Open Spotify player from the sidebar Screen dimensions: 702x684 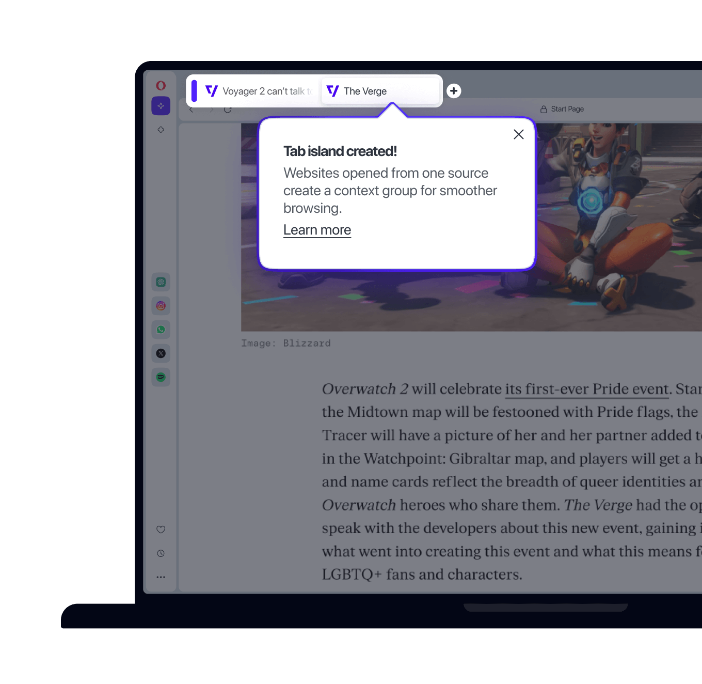(161, 377)
